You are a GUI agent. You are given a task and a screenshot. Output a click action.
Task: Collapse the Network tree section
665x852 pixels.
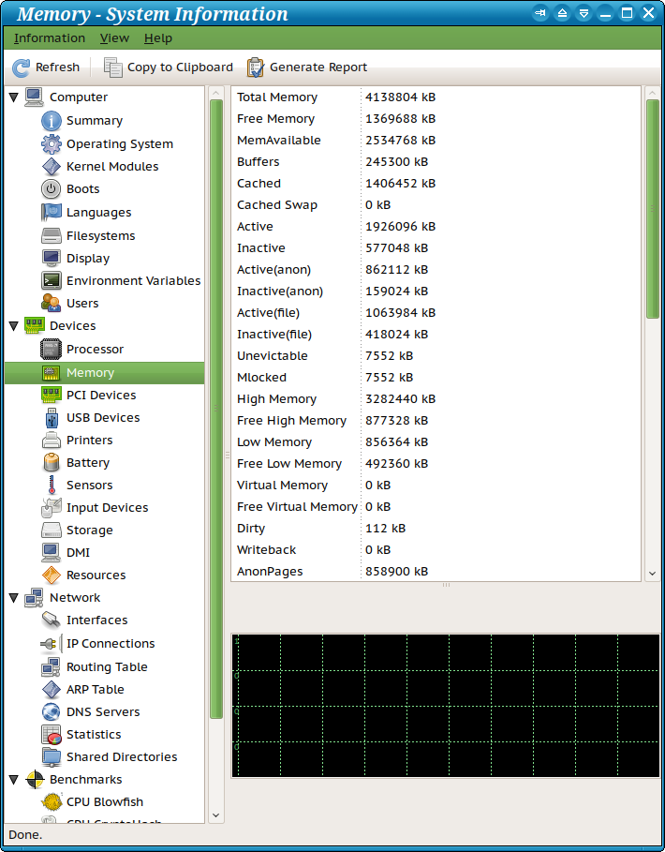pyautogui.click(x=13, y=598)
